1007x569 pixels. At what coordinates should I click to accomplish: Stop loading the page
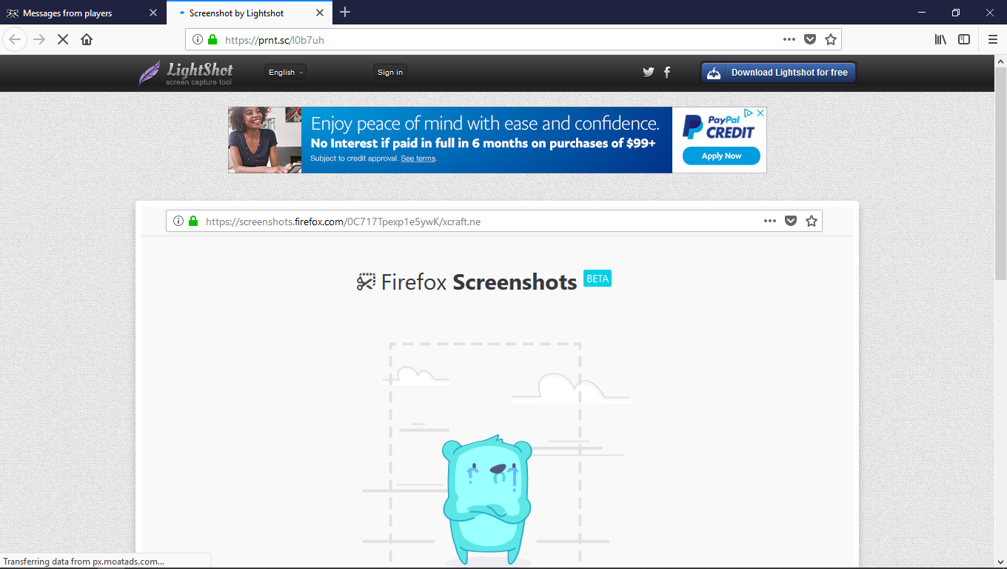(63, 39)
